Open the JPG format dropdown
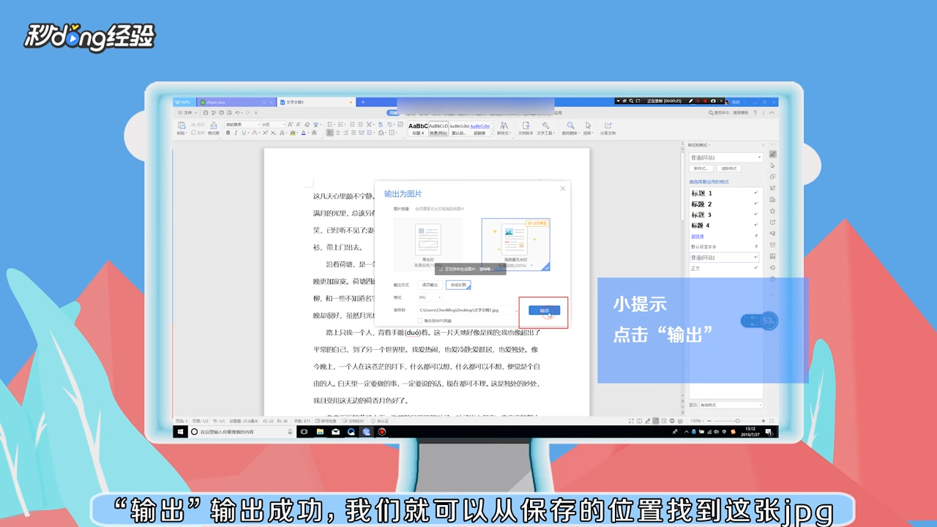Viewport: 937px width, 527px height. coord(430,297)
